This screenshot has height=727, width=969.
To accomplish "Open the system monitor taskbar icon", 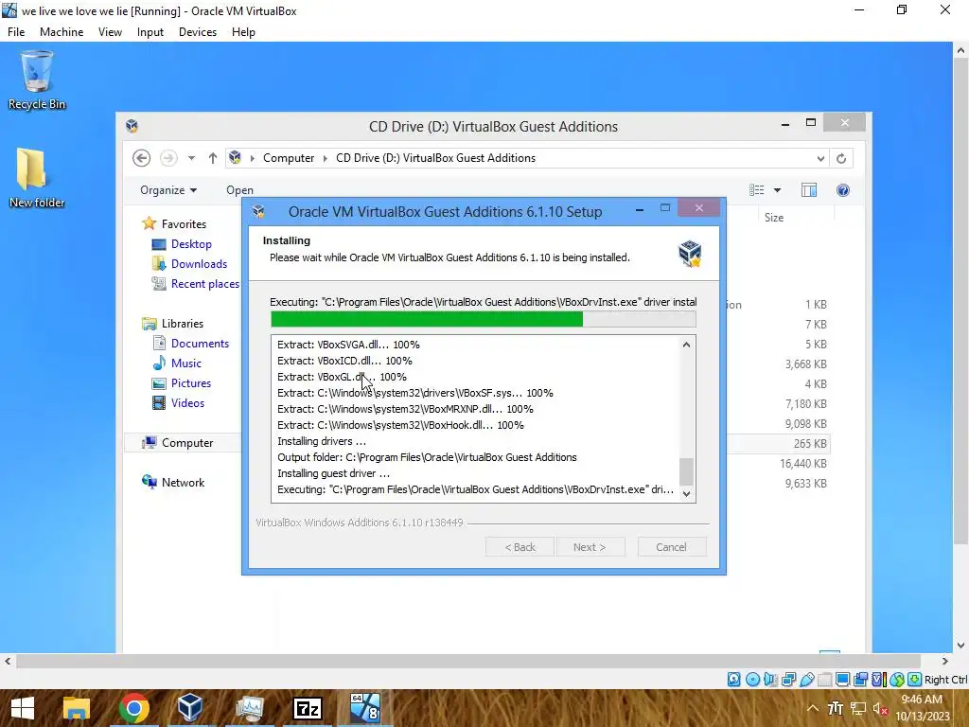I will click(250, 708).
